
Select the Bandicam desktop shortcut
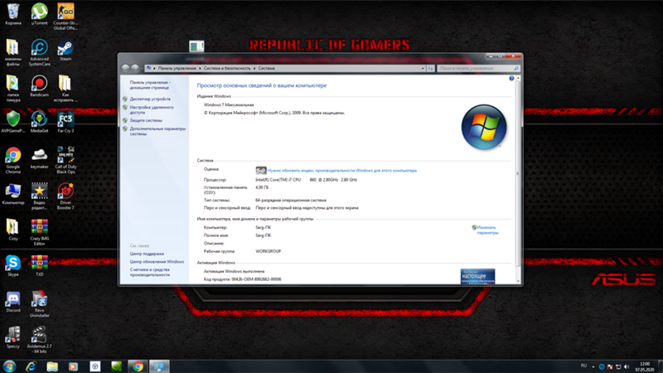pyautogui.click(x=39, y=86)
